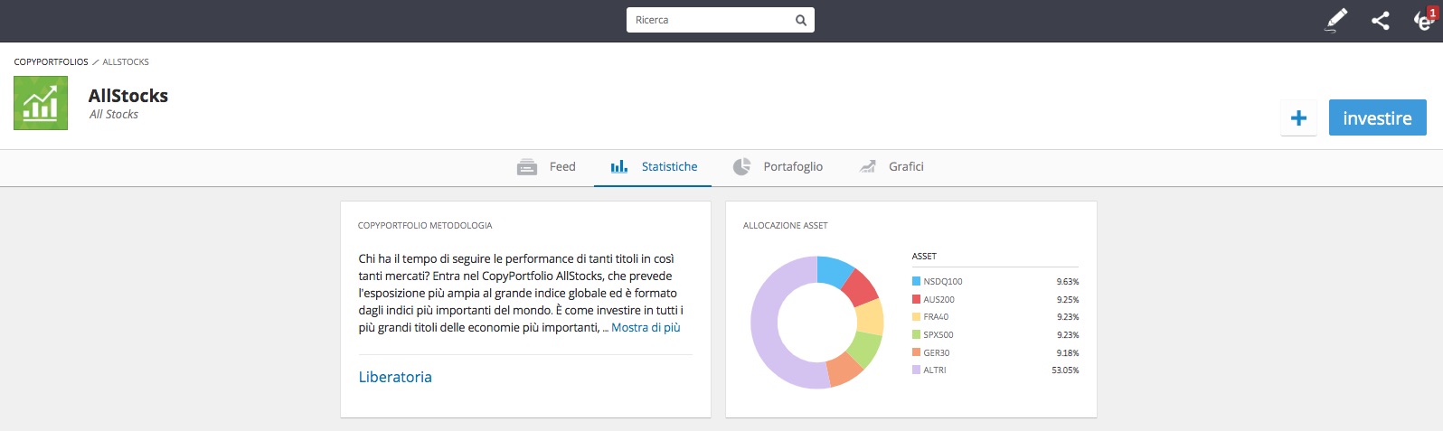Viewport: 1443px width, 431px height.
Task: Click NSDQ100 blue legend swatch
Action: click(916, 281)
